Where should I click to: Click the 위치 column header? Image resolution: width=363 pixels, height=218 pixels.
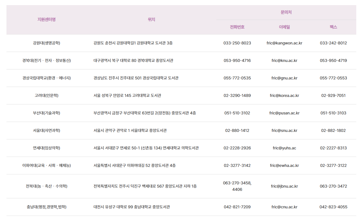click(x=151, y=19)
